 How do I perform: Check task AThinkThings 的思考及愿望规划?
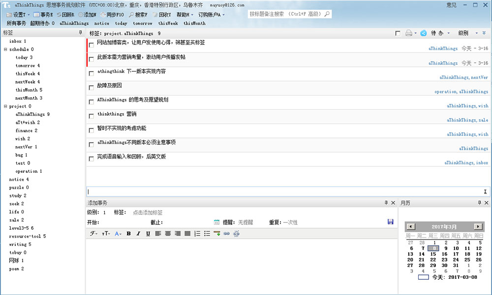[92, 102]
